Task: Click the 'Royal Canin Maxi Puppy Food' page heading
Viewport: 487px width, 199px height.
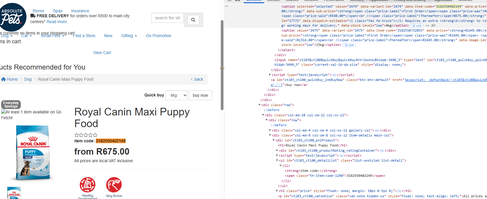Action: point(132,117)
